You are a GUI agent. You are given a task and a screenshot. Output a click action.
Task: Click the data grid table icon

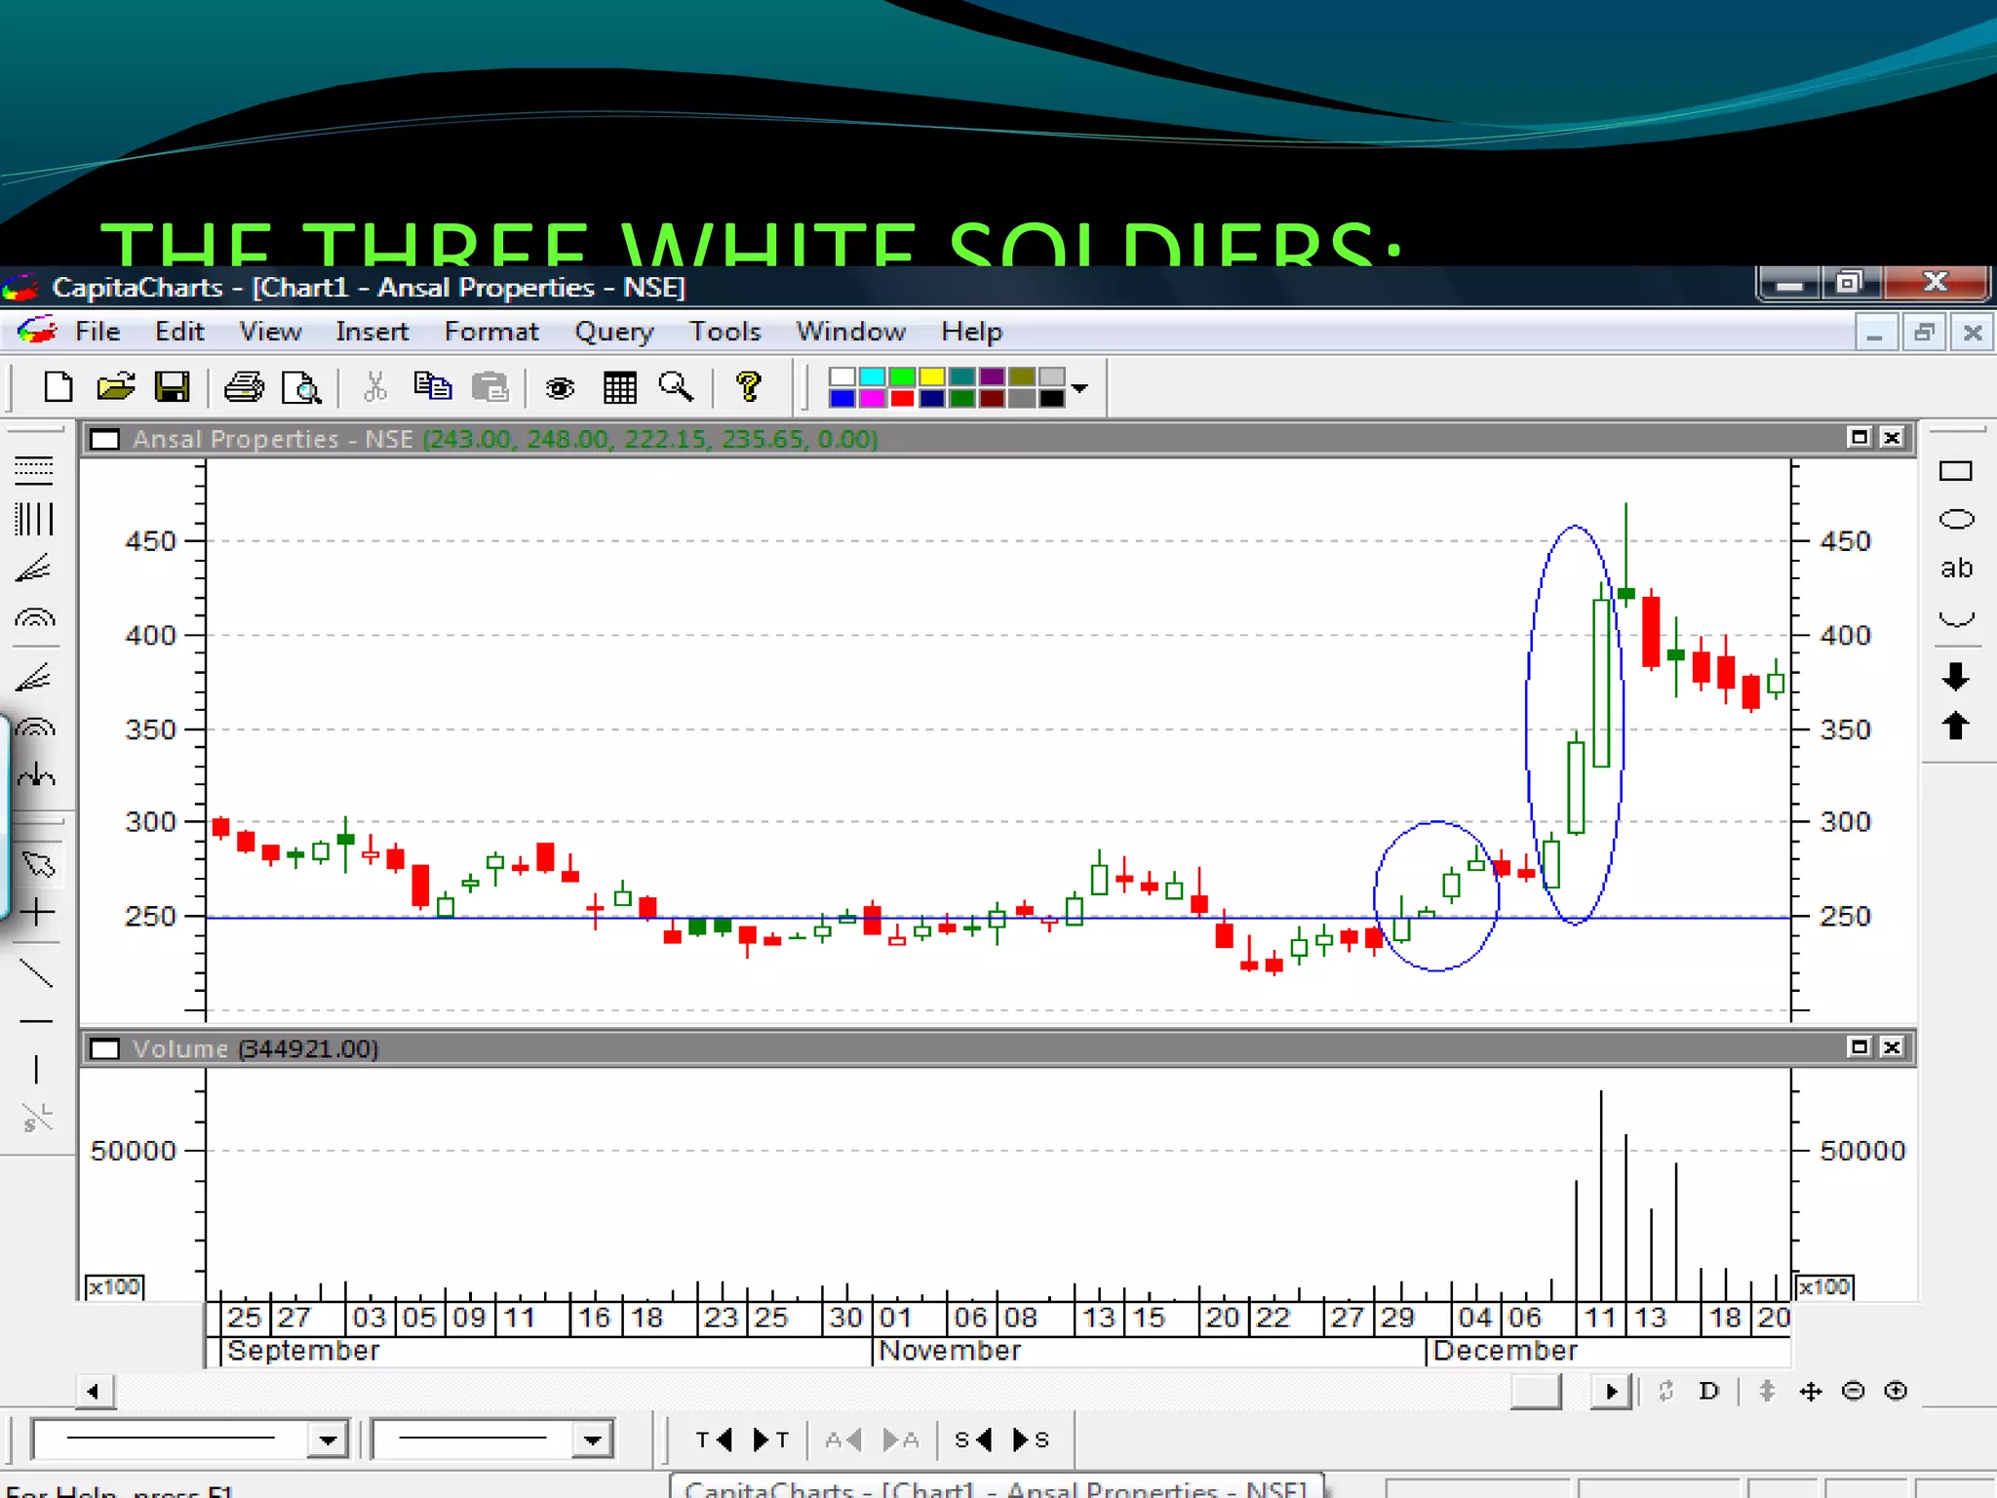(619, 388)
